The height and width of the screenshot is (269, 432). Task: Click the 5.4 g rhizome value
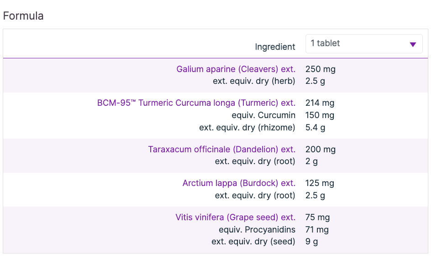(315, 128)
